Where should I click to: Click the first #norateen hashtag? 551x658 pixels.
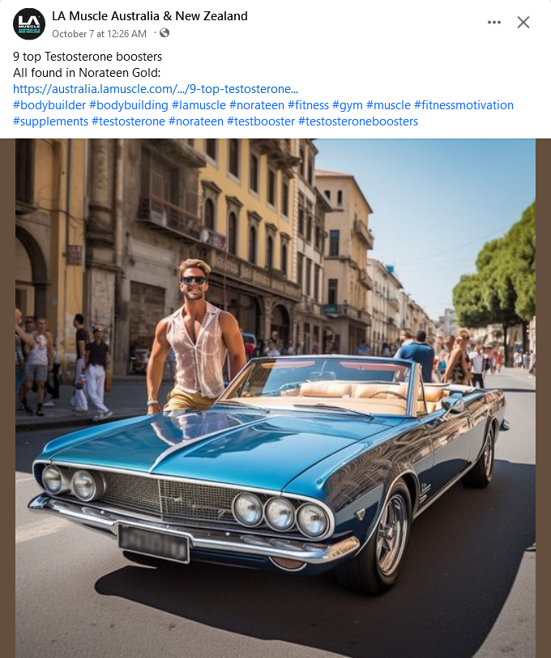pos(257,105)
